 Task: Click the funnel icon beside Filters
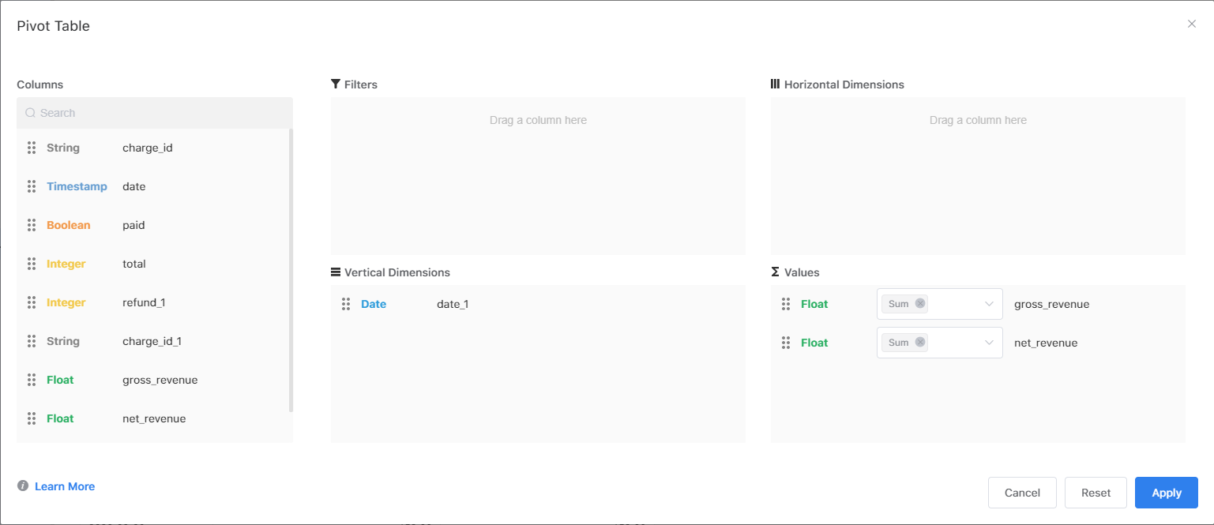pos(335,84)
